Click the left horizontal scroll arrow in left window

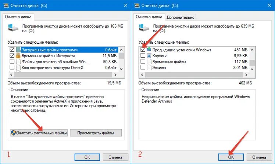click(11, 75)
